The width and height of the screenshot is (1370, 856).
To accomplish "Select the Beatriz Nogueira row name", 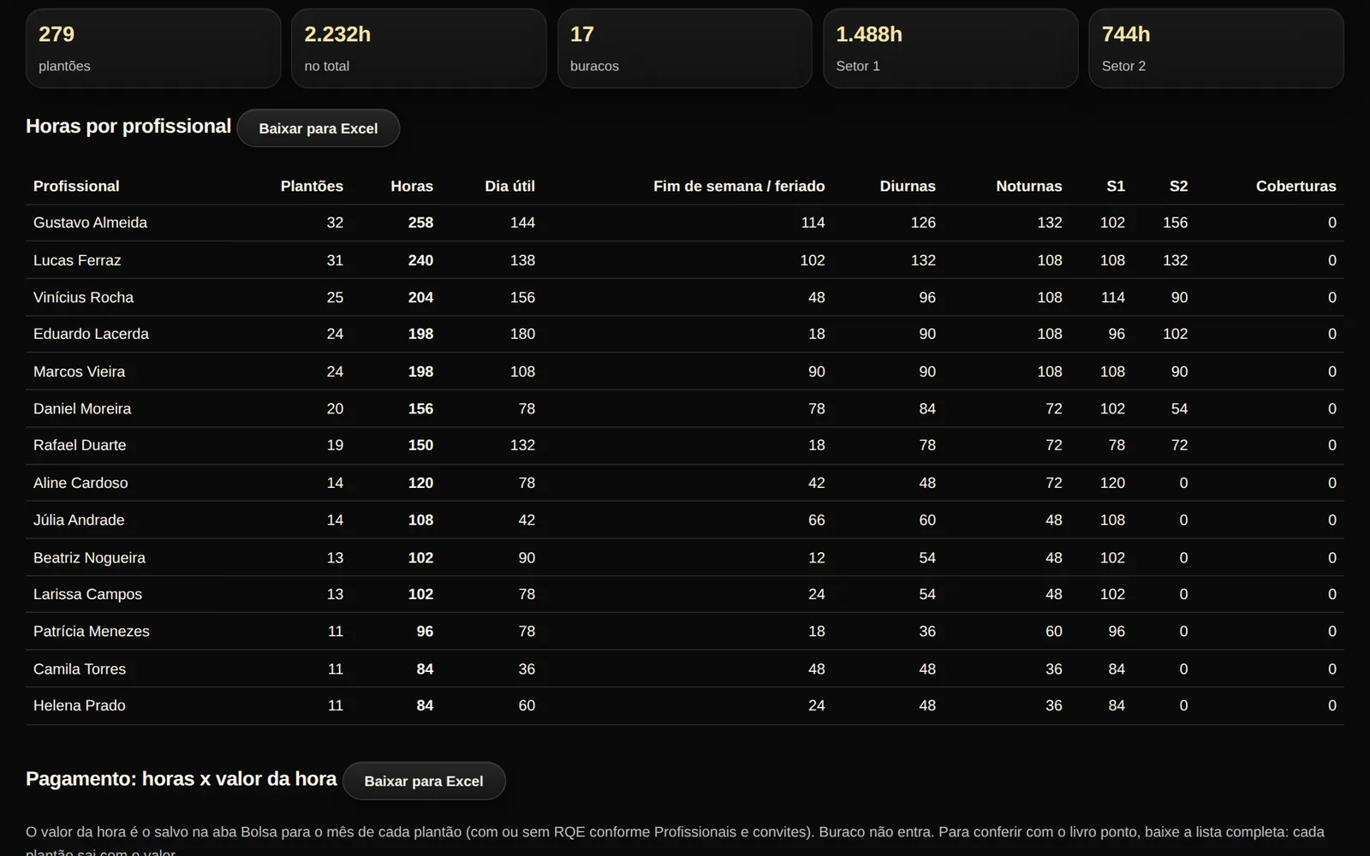I will [89, 557].
